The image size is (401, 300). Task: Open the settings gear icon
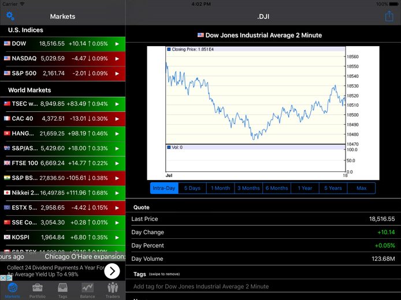pyautogui.click(x=10, y=16)
